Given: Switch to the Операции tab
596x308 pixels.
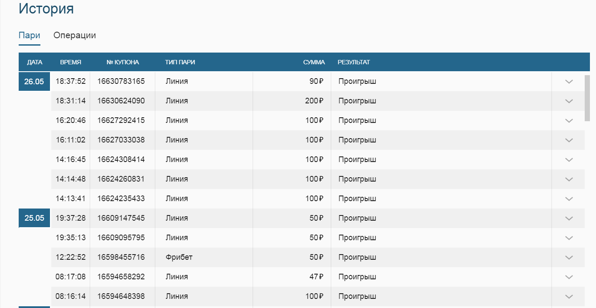Looking at the screenshot, I should tap(75, 36).
